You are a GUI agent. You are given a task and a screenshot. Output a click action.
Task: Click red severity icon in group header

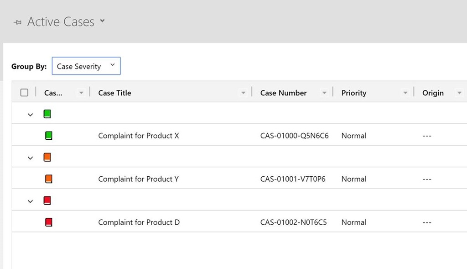(47, 200)
